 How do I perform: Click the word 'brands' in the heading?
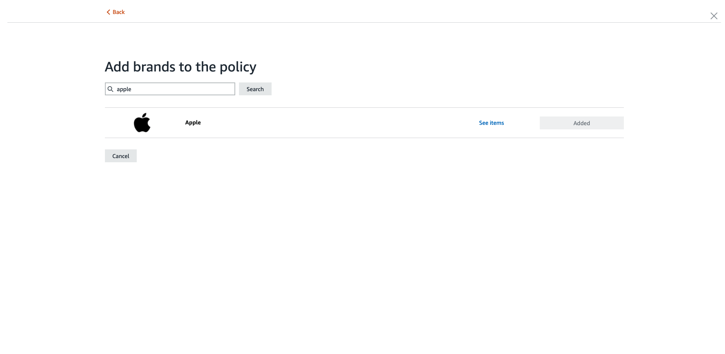[x=154, y=67]
